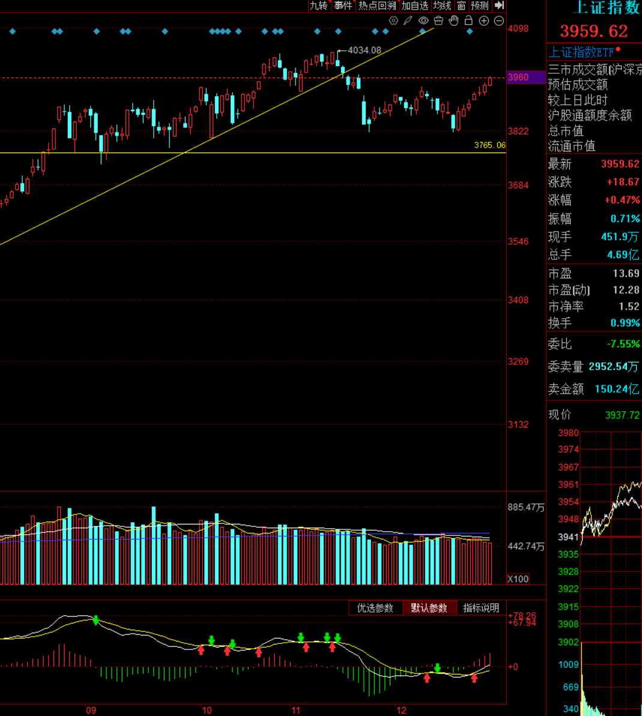The width and height of the screenshot is (642, 716).
Task: Toggle the chart lock icon
Action: (468, 20)
